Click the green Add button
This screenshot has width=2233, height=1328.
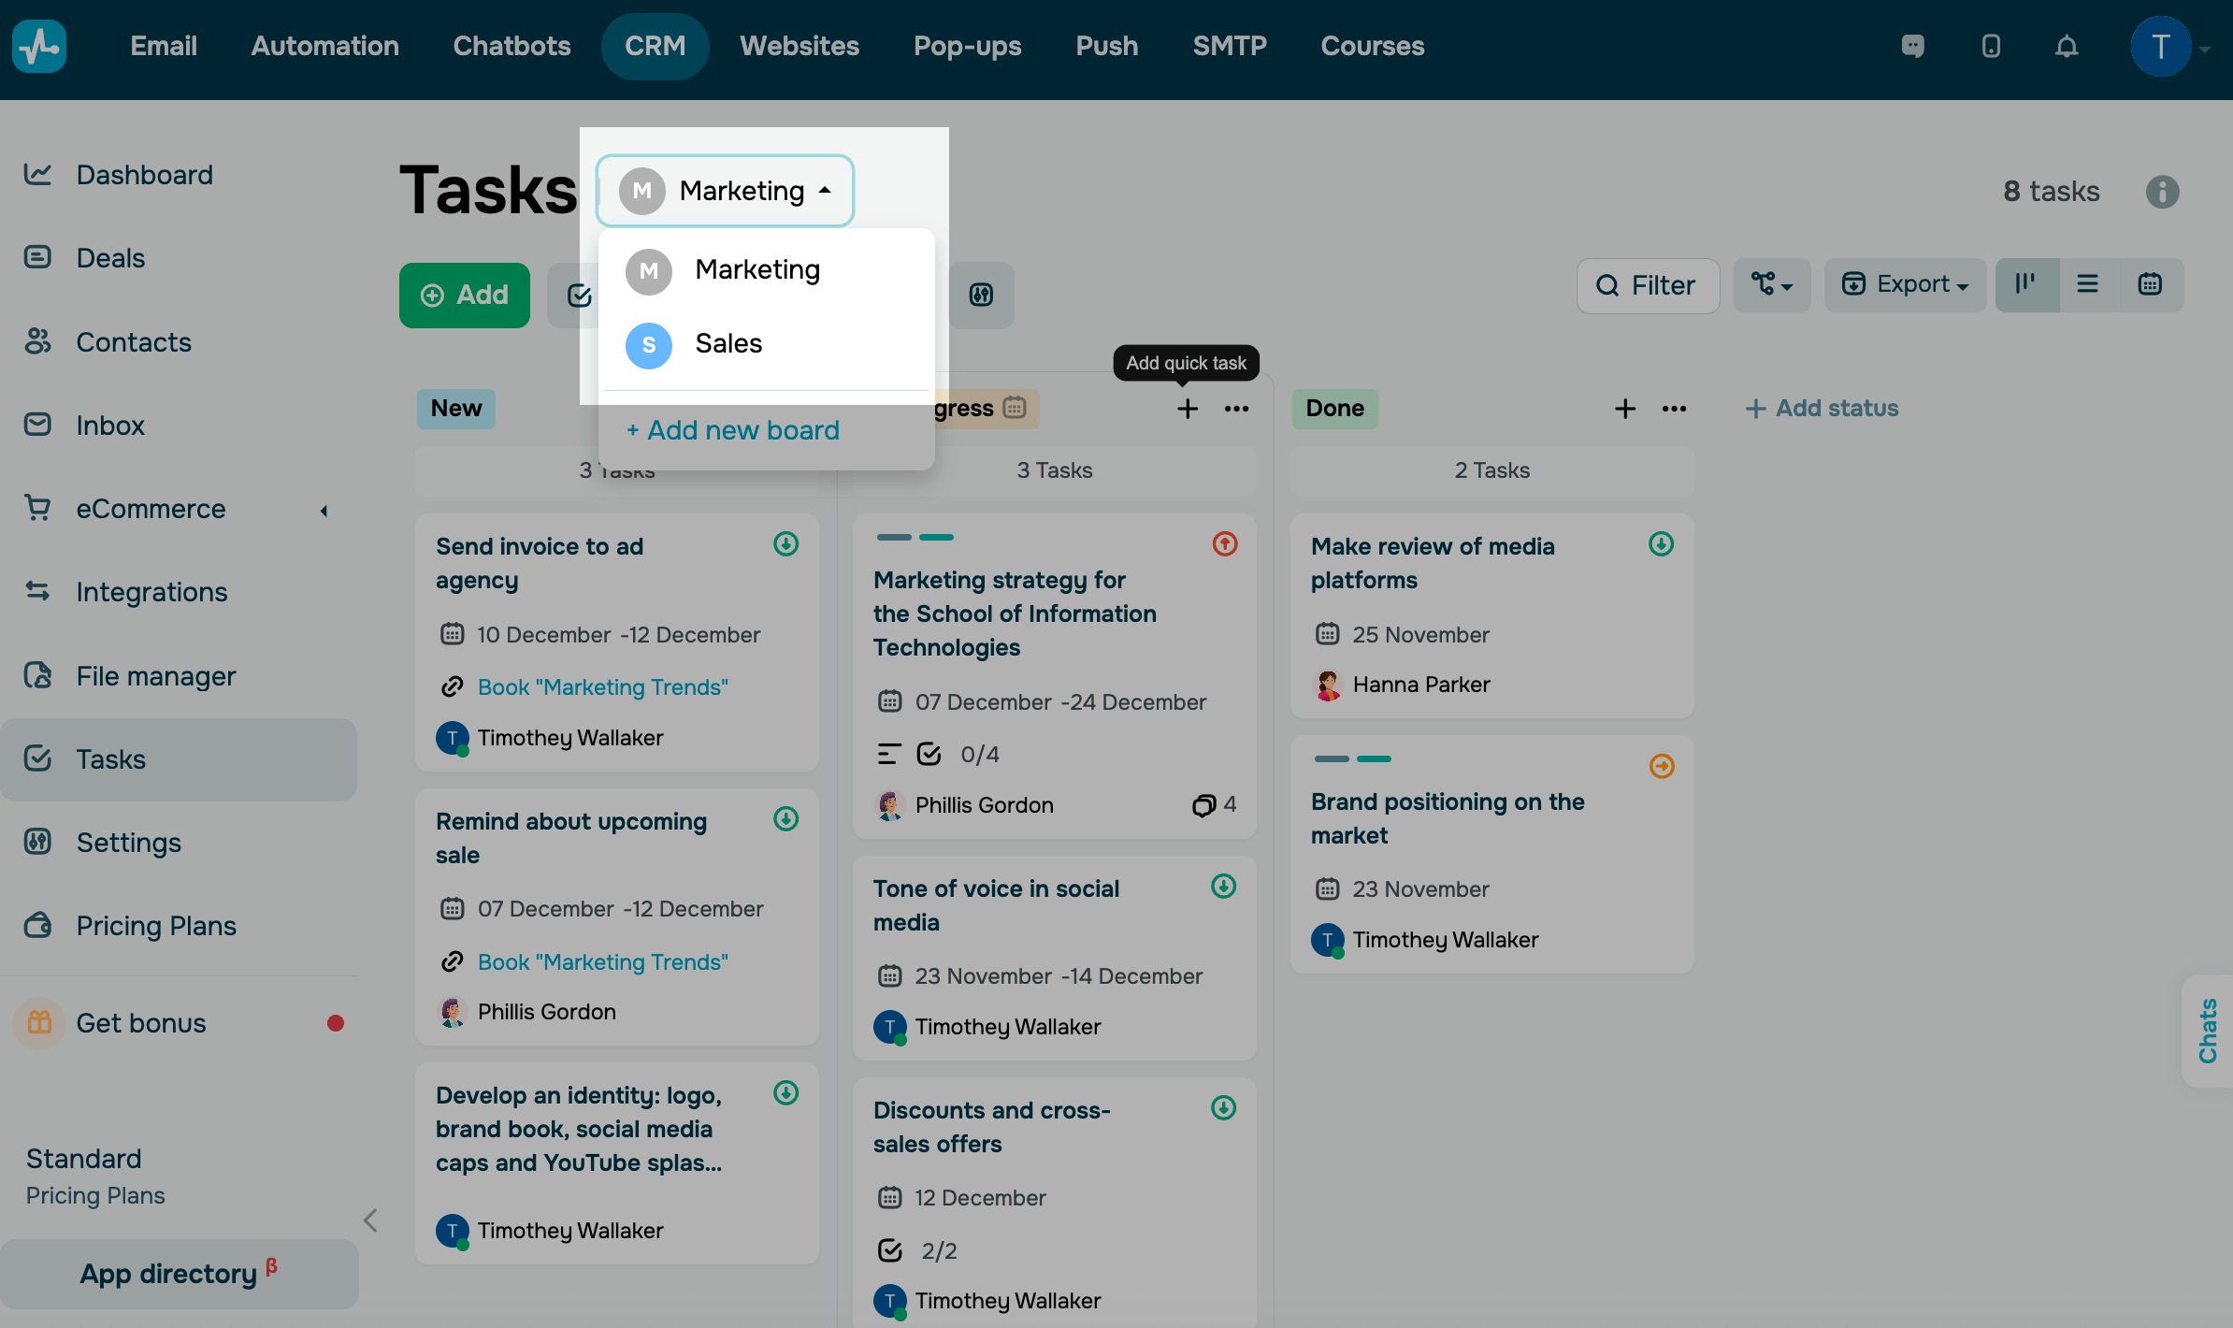tap(465, 296)
